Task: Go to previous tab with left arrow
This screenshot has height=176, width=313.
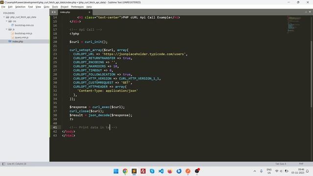Action: (52, 12)
